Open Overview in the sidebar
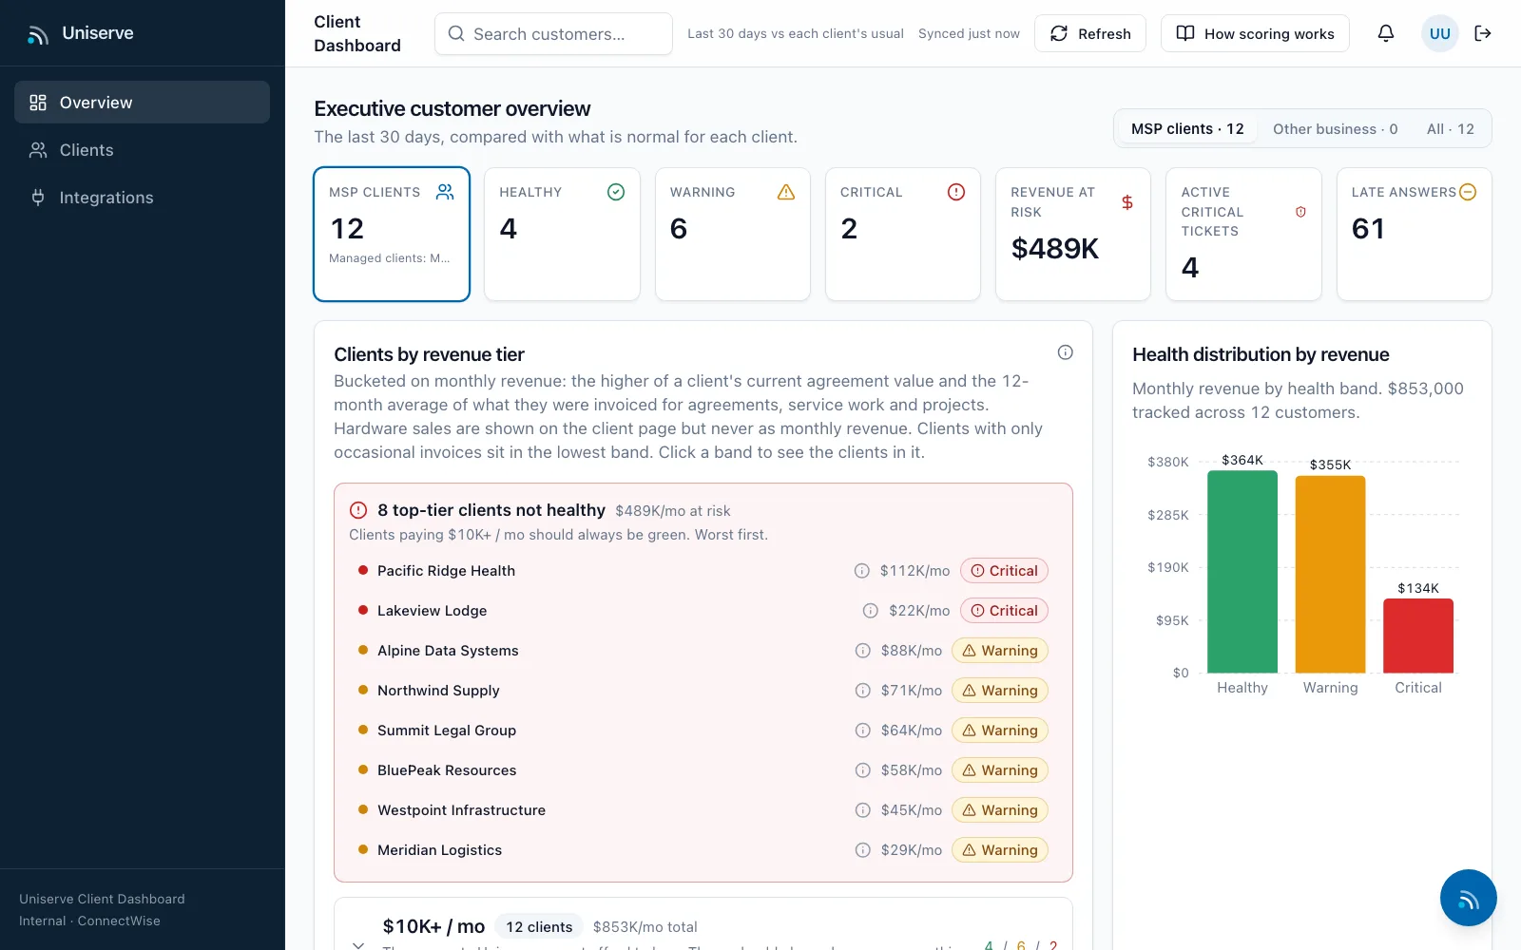The image size is (1521, 950). coord(142,102)
